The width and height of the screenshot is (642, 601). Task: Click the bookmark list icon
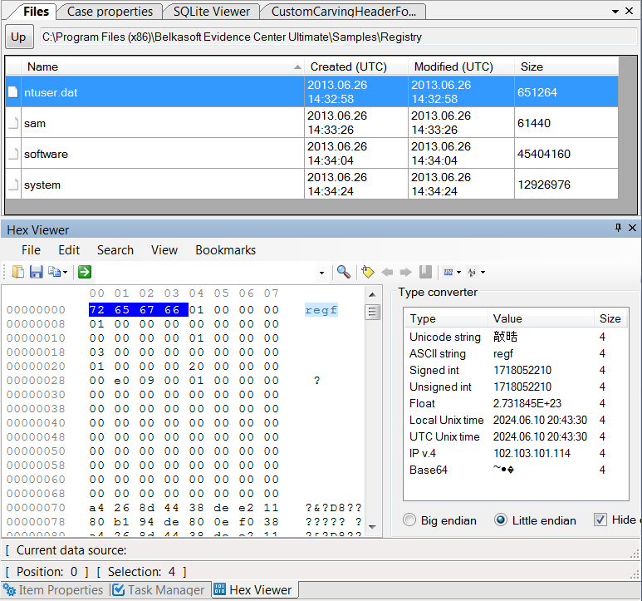(x=425, y=272)
